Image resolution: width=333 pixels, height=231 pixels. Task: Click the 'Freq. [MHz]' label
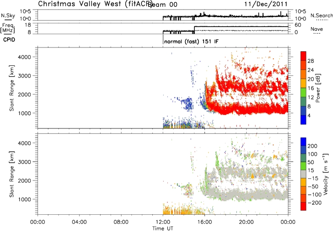(7, 28)
